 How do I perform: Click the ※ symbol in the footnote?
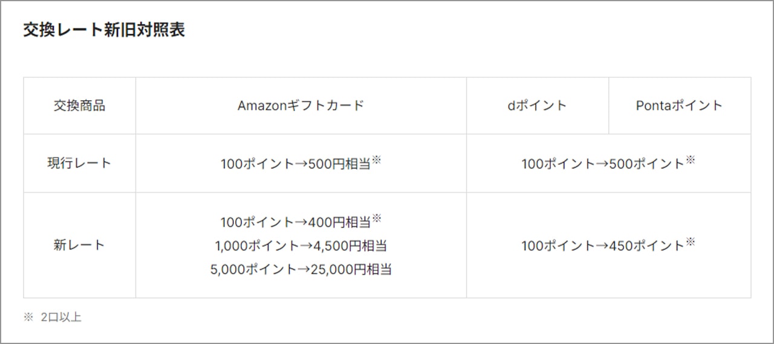tap(28, 317)
